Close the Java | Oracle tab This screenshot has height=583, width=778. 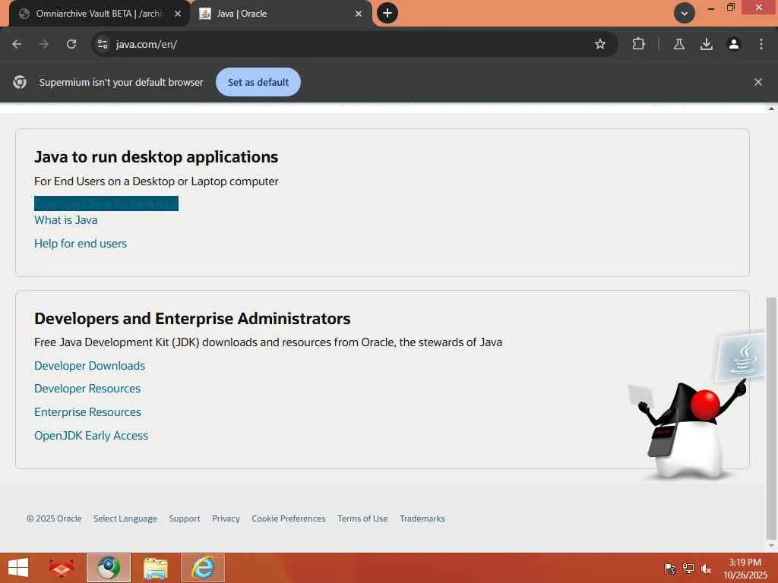tap(359, 14)
